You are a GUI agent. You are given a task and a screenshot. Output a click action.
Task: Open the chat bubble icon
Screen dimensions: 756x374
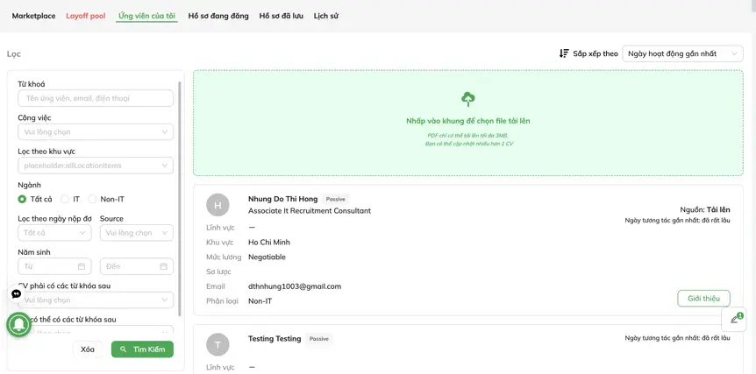tap(17, 293)
